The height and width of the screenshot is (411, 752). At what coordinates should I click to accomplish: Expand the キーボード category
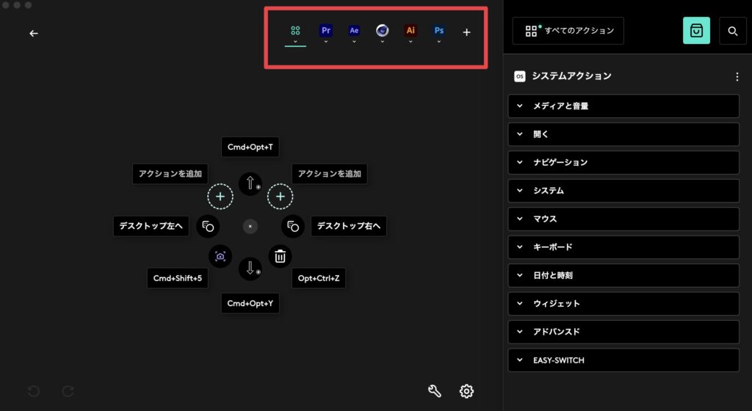pyautogui.click(x=623, y=247)
